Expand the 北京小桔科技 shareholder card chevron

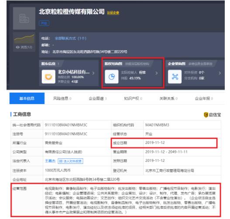93,73
